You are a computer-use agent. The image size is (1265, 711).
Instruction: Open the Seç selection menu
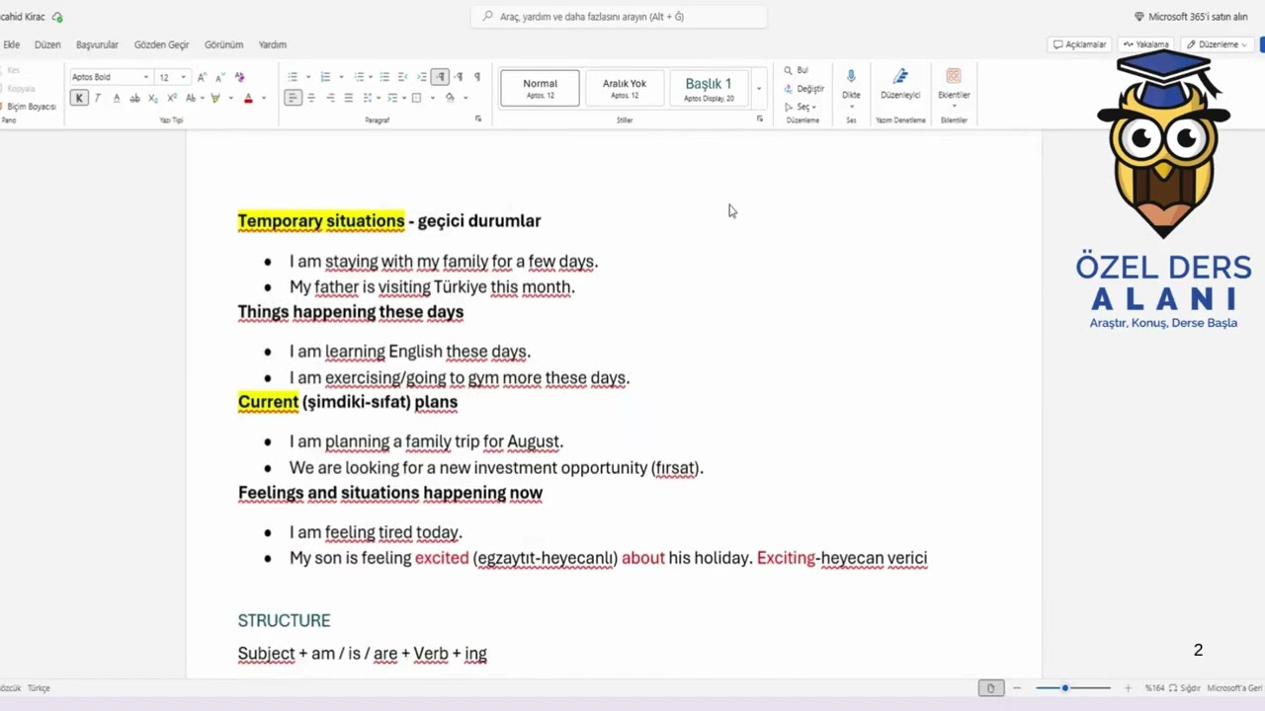point(801,107)
